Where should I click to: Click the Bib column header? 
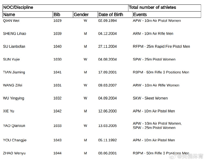(57, 15)
